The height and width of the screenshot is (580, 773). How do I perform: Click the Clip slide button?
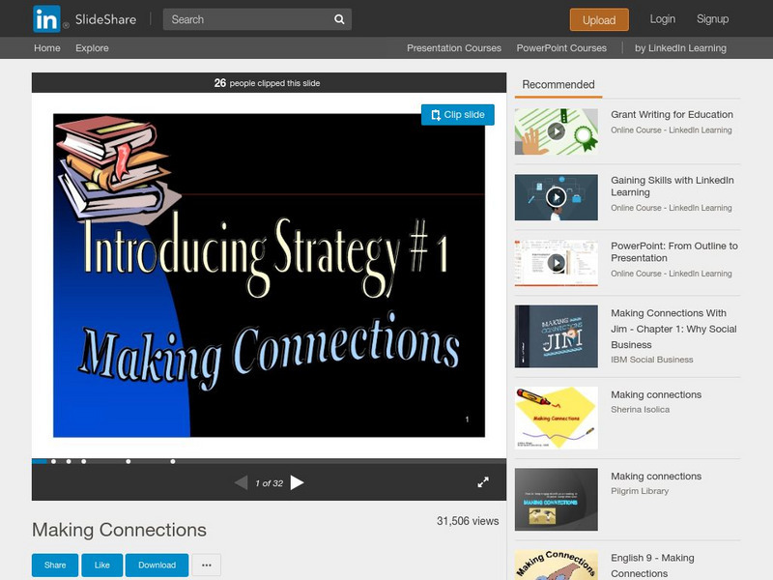pyautogui.click(x=457, y=115)
